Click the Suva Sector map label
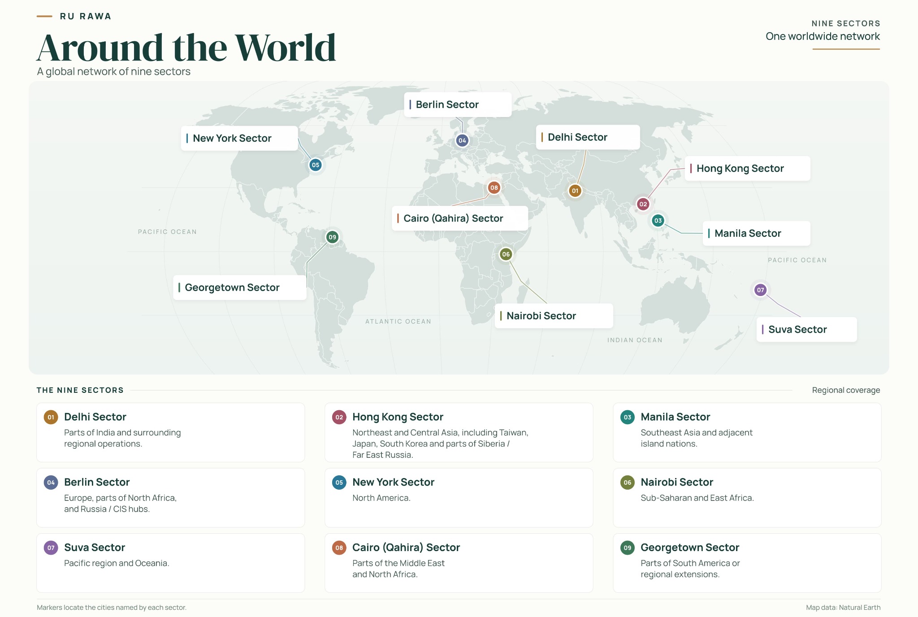The image size is (918, 617). (806, 330)
